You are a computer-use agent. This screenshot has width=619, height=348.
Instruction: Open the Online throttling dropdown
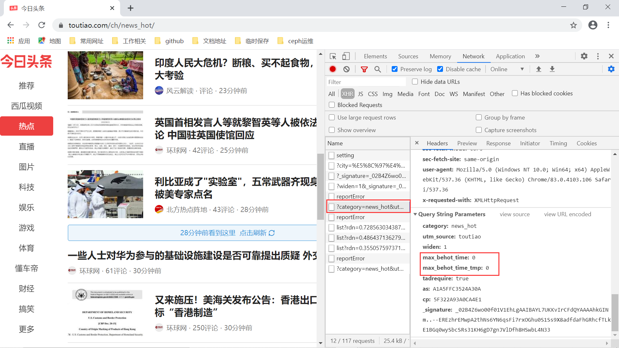pyautogui.click(x=507, y=69)
